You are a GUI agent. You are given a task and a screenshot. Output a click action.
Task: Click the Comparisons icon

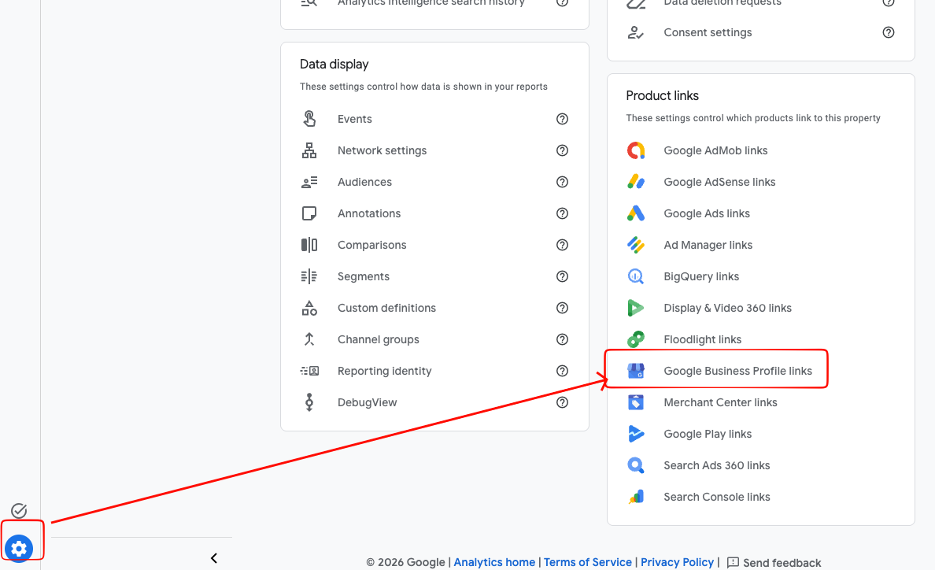(309, 245)
